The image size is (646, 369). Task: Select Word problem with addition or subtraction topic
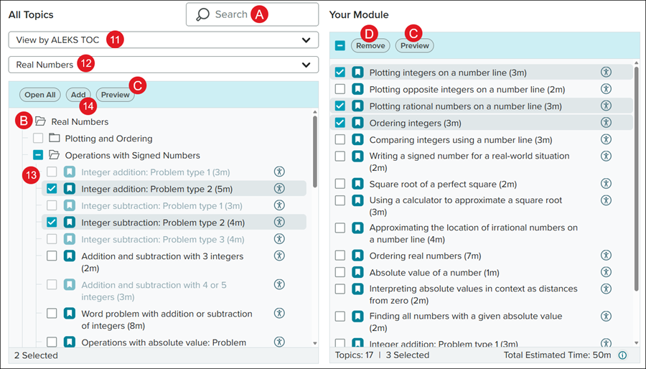click(x=52, y=314)
